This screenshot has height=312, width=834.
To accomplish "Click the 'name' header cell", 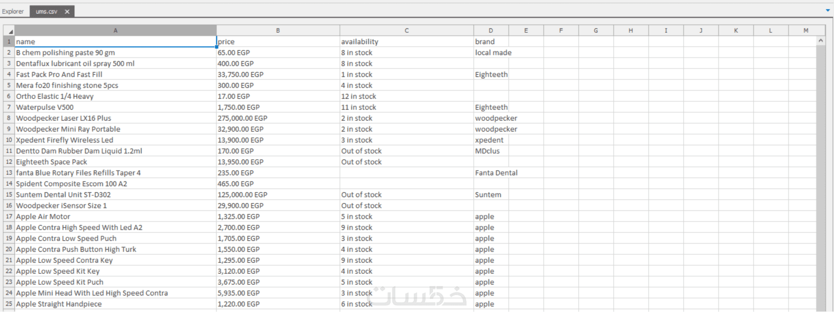I will (x=115, y=42).
